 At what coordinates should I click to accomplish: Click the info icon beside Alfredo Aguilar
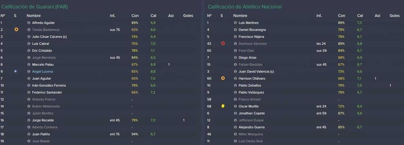point(29,23)
